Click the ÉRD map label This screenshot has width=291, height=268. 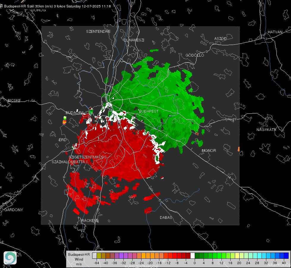(62, 140)
